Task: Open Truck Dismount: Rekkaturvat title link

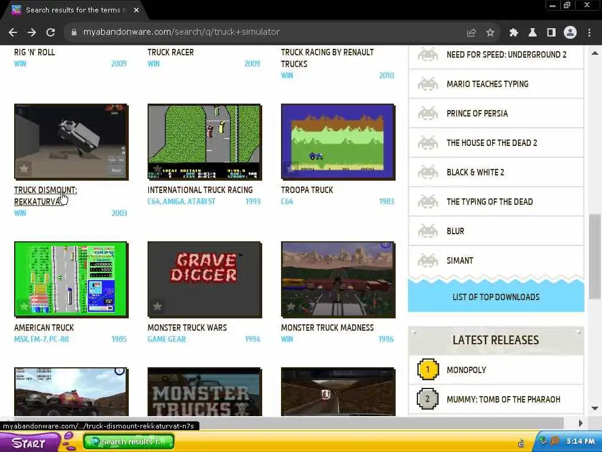Action: [x=45, y=195]
